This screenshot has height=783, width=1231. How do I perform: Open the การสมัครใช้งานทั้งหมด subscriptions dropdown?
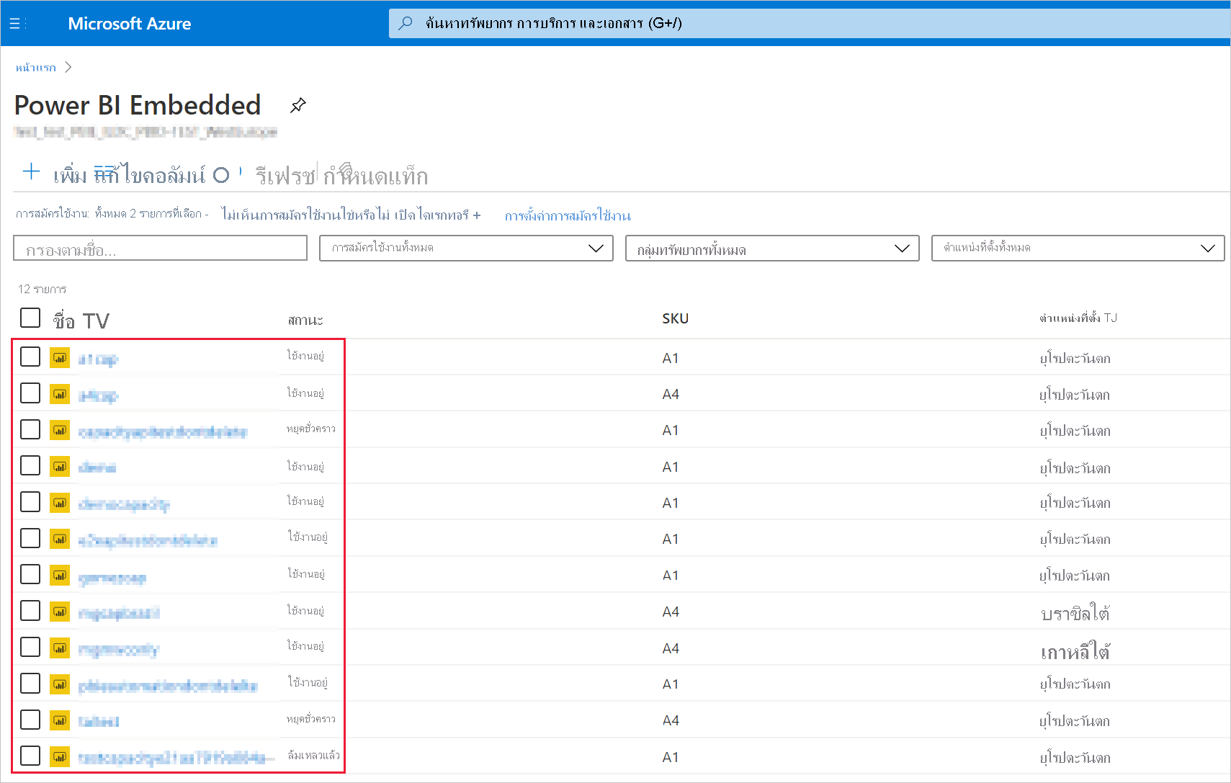click(466, 248)
